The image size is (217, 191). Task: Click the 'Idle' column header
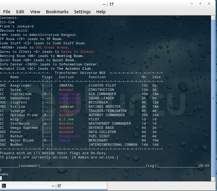pos(156,77)
